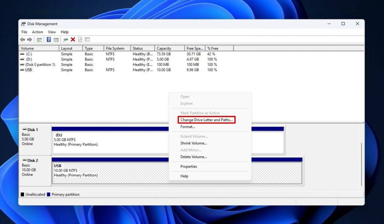
Task: Open Help using the blue question mark icon
Action: pos(49,39)
